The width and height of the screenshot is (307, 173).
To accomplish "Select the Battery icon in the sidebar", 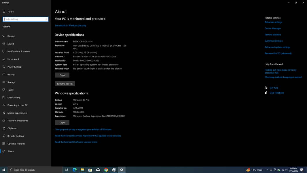I will click(4, 74).
